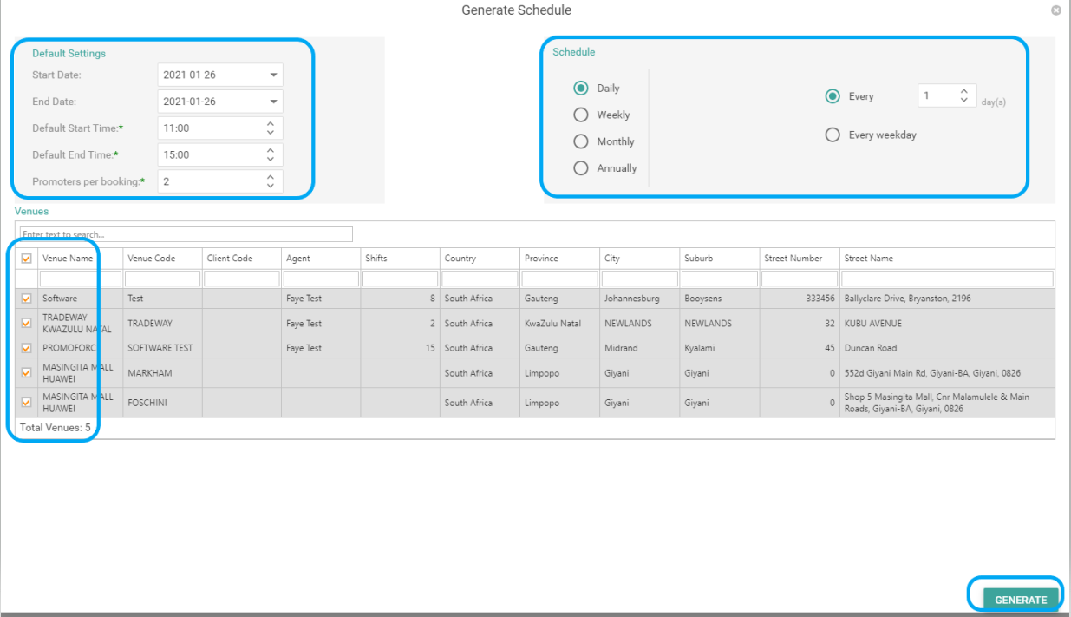Select the Annually schedule option
The height and width of the screenshot is (617, 1071).
coord(581,168)
